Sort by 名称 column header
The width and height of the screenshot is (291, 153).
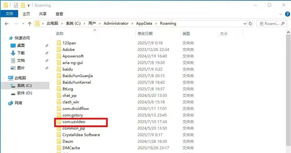[60, 34]
